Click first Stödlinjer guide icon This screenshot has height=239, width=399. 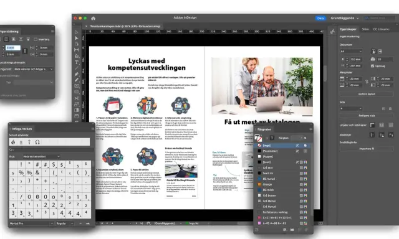point(372,135)
